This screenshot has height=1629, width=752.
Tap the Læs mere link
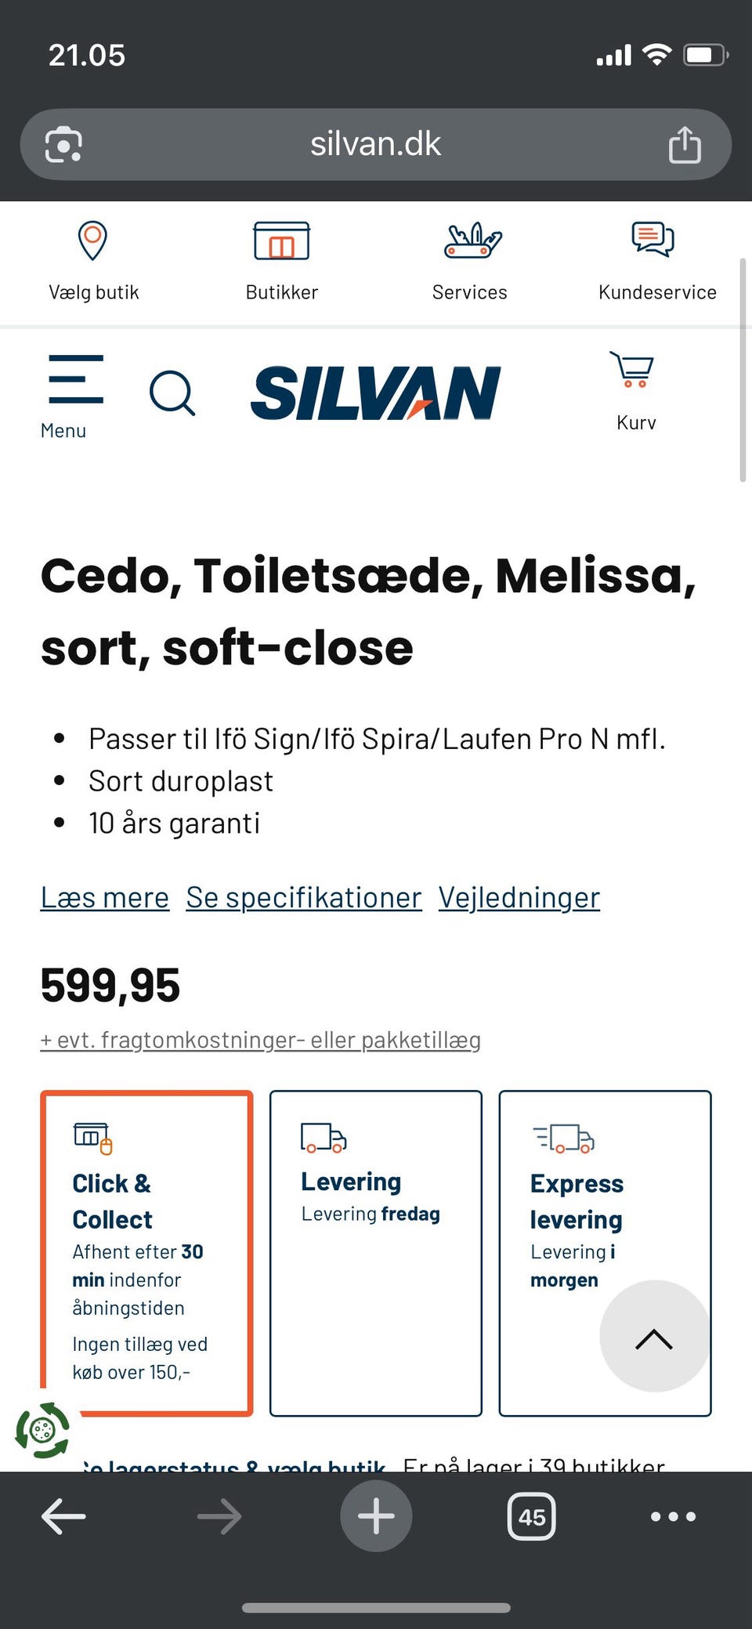[104, 897]
